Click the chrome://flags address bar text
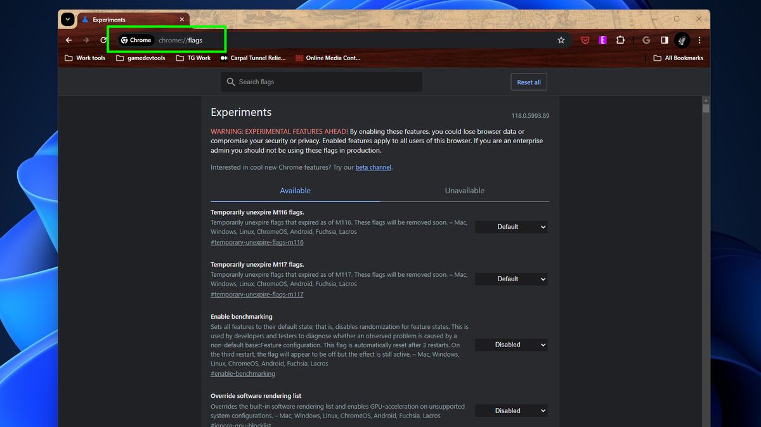 (x=181, y=40)
